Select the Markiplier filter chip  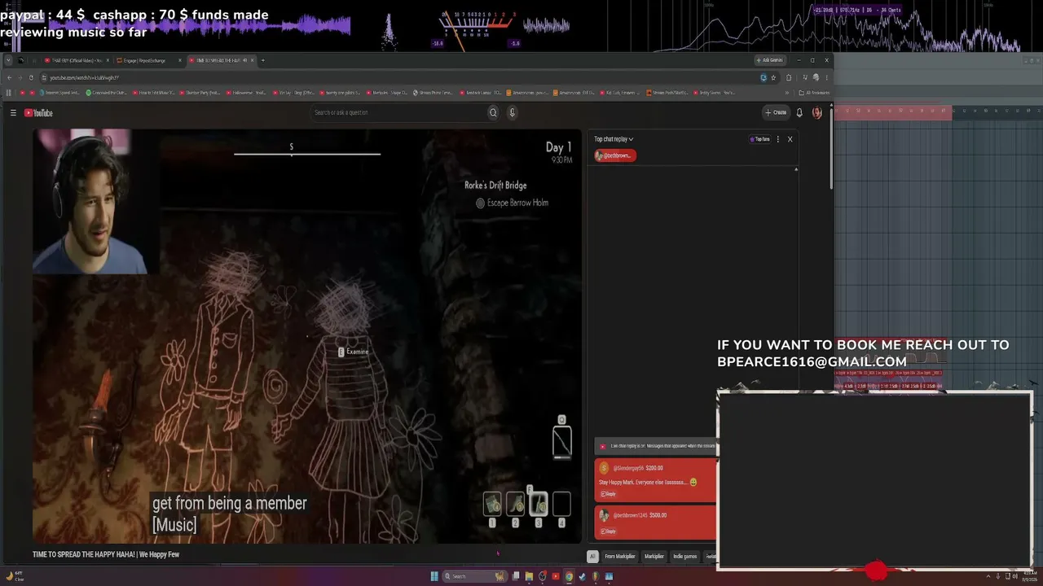tap(654, 557)
